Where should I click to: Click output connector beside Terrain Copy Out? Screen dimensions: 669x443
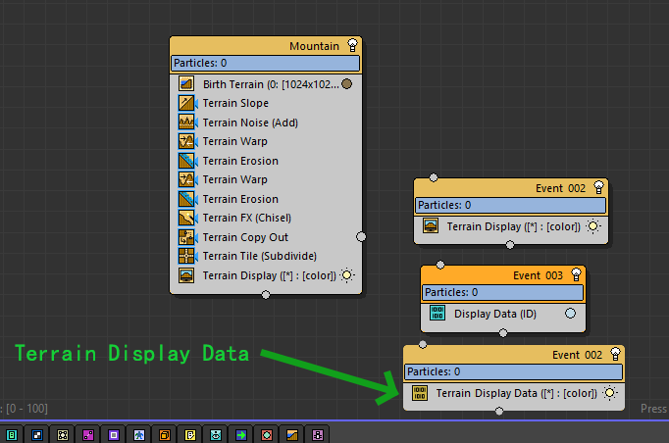tap(361, 236)
